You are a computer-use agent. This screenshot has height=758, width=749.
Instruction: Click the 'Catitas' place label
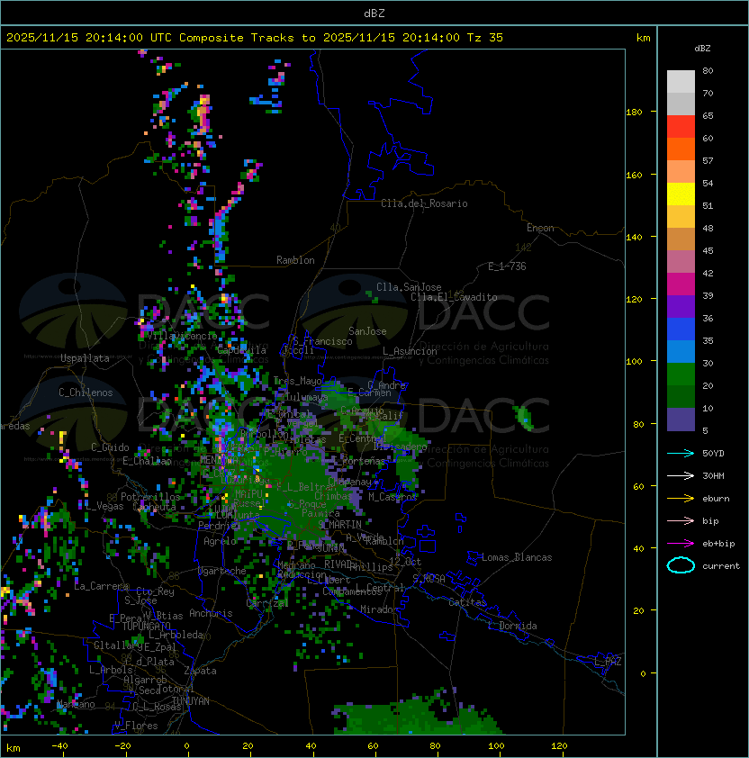click(467, 602)
